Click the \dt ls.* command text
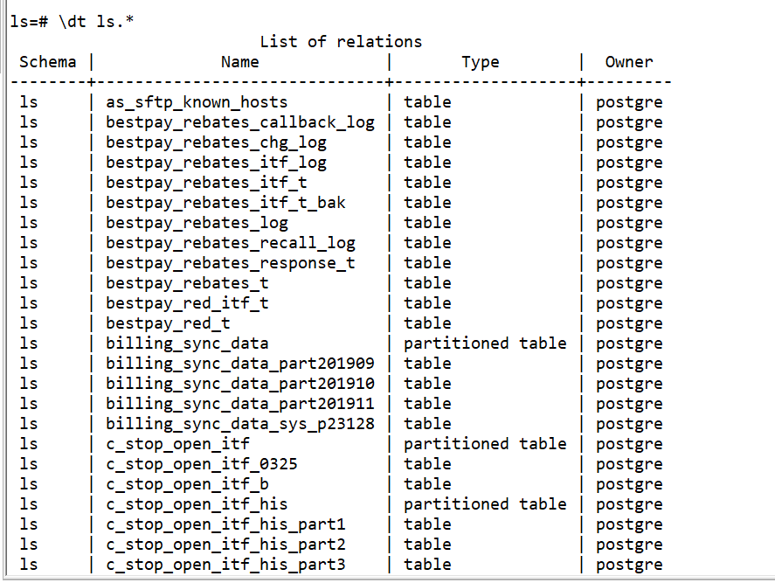 tap(95, 22)
